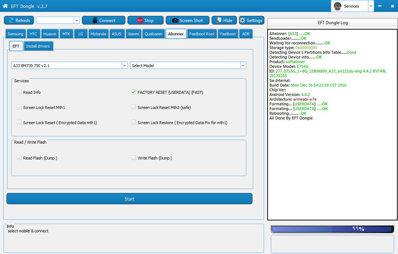Minimize the EFT Dongle window

click(x=380, y=6)
